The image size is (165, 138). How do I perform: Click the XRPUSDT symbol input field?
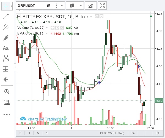click(x=29, y=6)
